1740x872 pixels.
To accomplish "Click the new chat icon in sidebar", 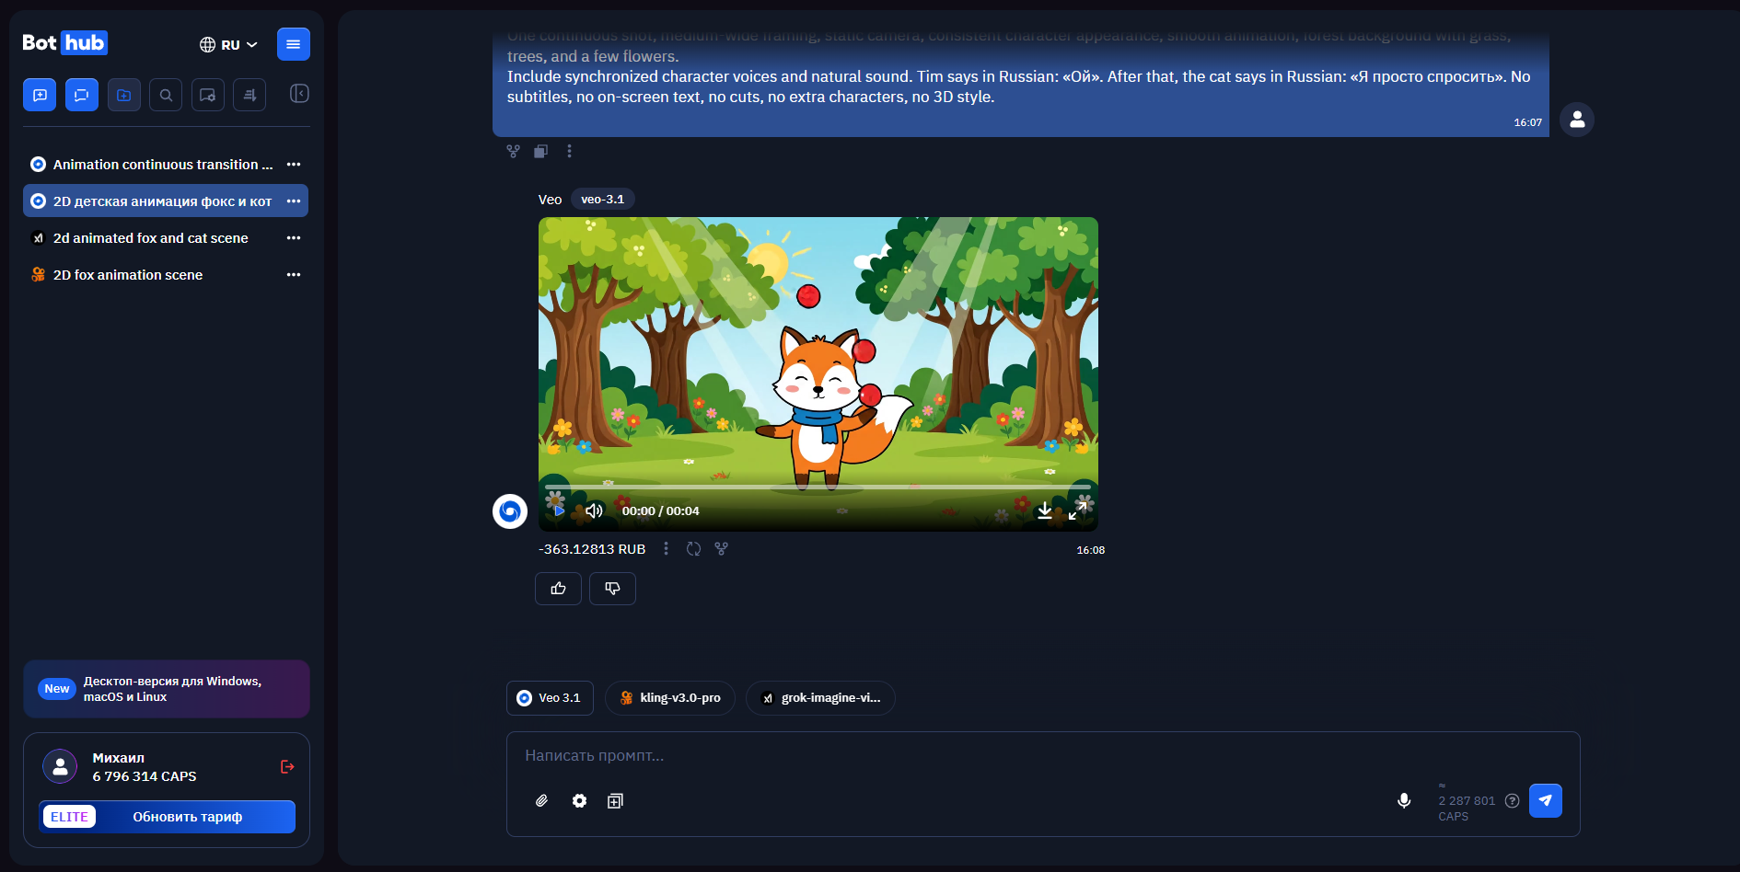I will [x=40, y=95].
